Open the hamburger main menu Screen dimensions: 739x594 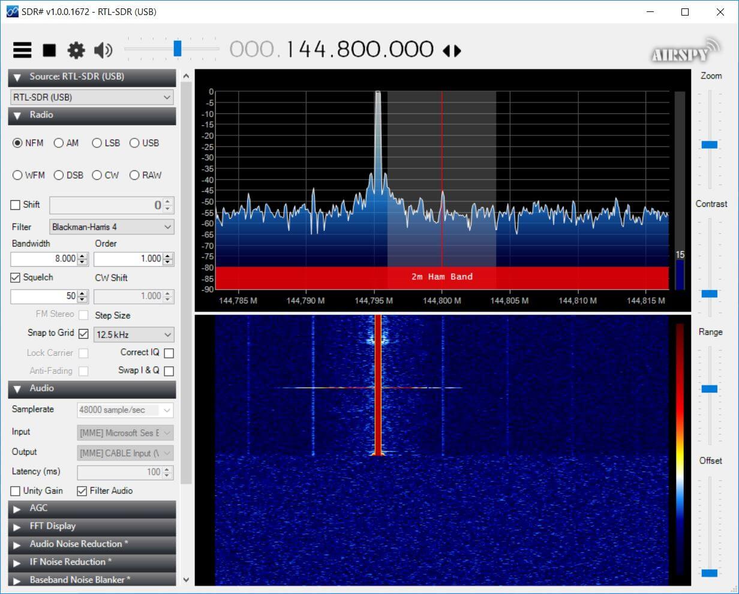click(x=22, y=50)
